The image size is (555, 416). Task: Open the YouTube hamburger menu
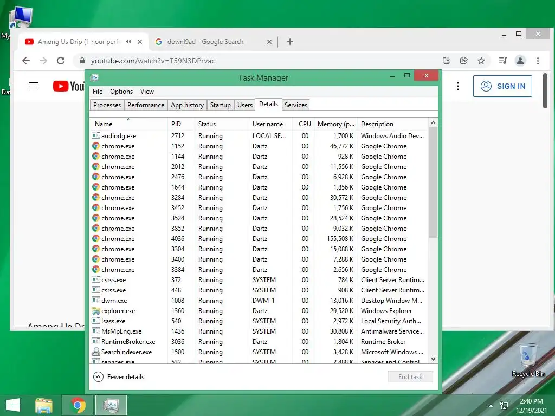[34, 86]
